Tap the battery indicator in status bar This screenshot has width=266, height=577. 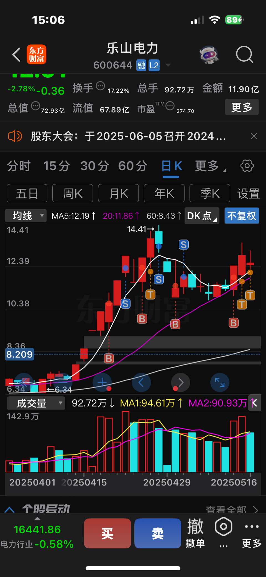coord(234,20)
